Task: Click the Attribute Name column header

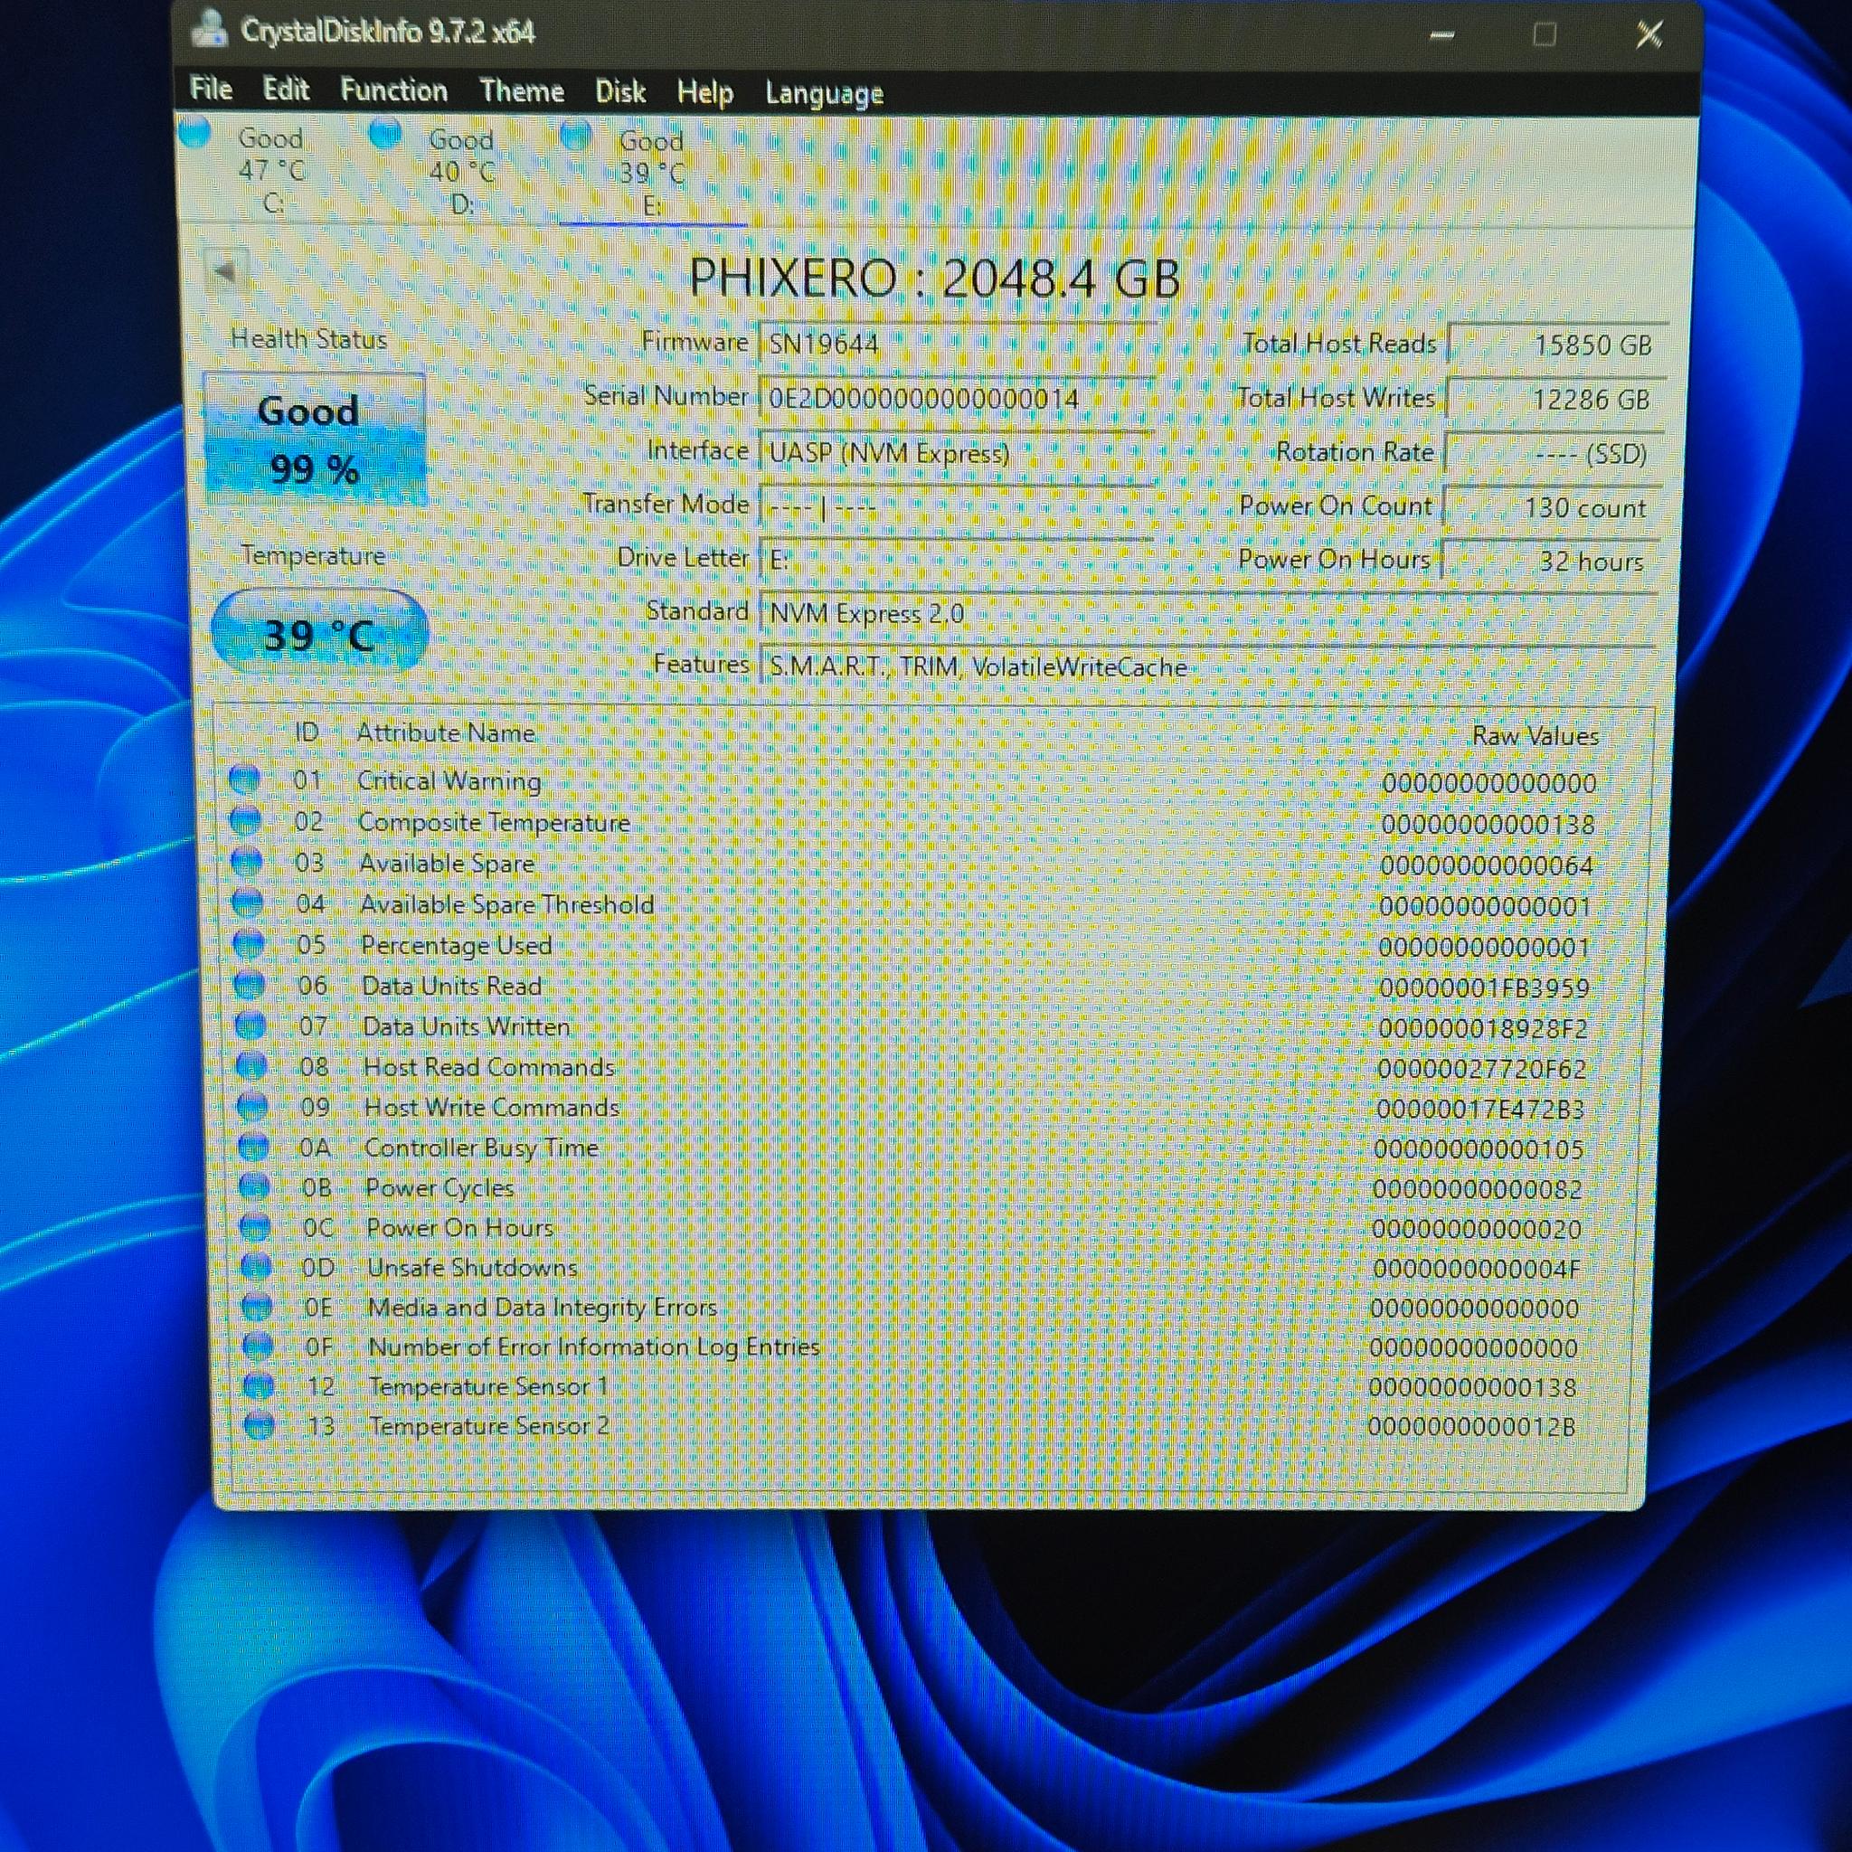Action: [446, 733]
